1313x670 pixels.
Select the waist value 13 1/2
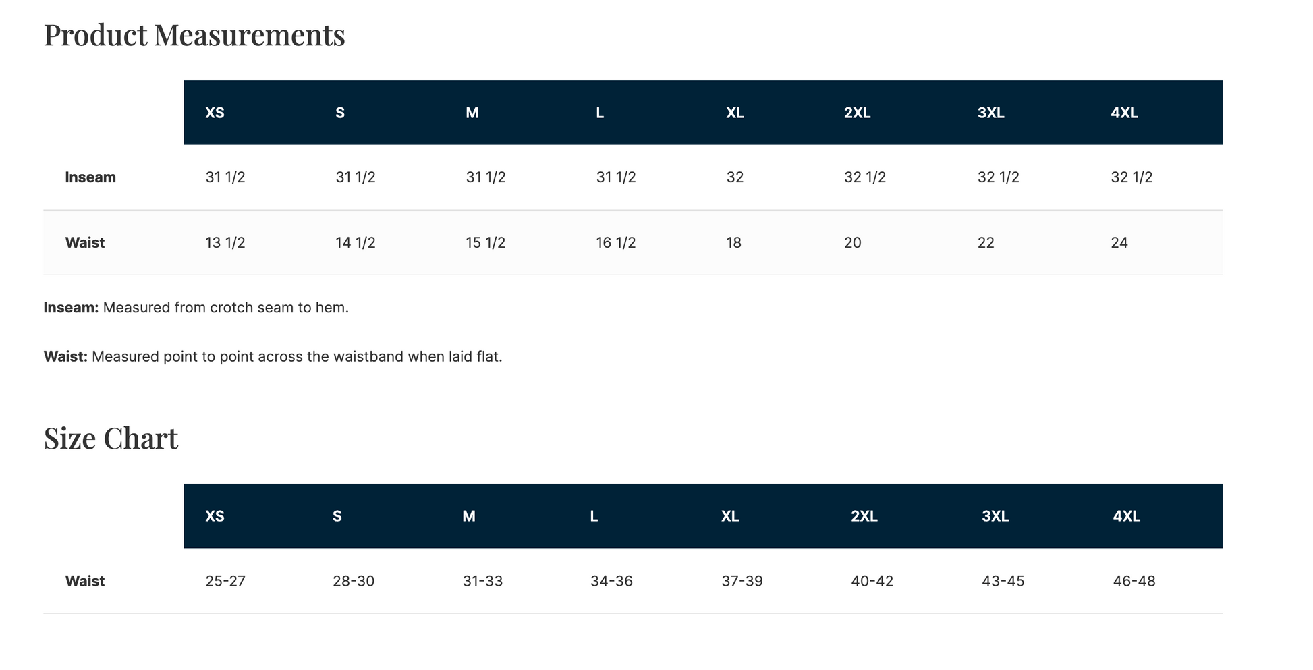(x=225, y=243)
